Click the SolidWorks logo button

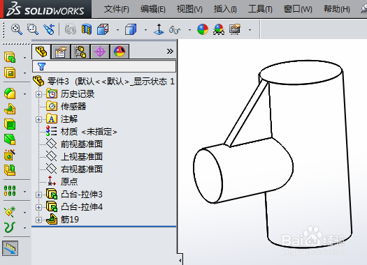point(45,9)
